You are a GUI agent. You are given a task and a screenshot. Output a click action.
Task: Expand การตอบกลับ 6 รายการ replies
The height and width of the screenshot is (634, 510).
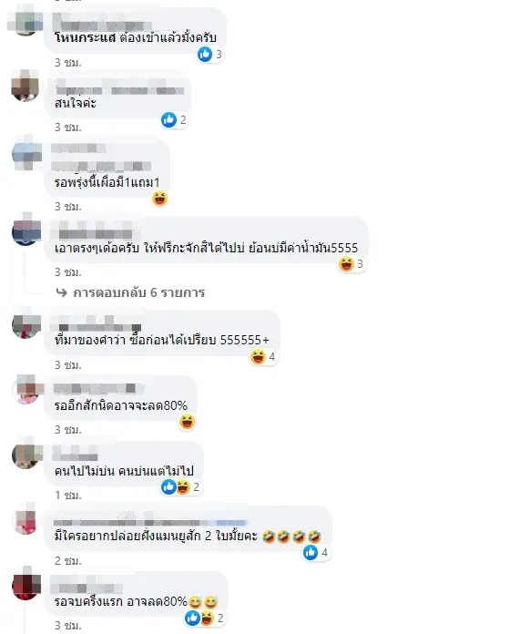[138, 292]
